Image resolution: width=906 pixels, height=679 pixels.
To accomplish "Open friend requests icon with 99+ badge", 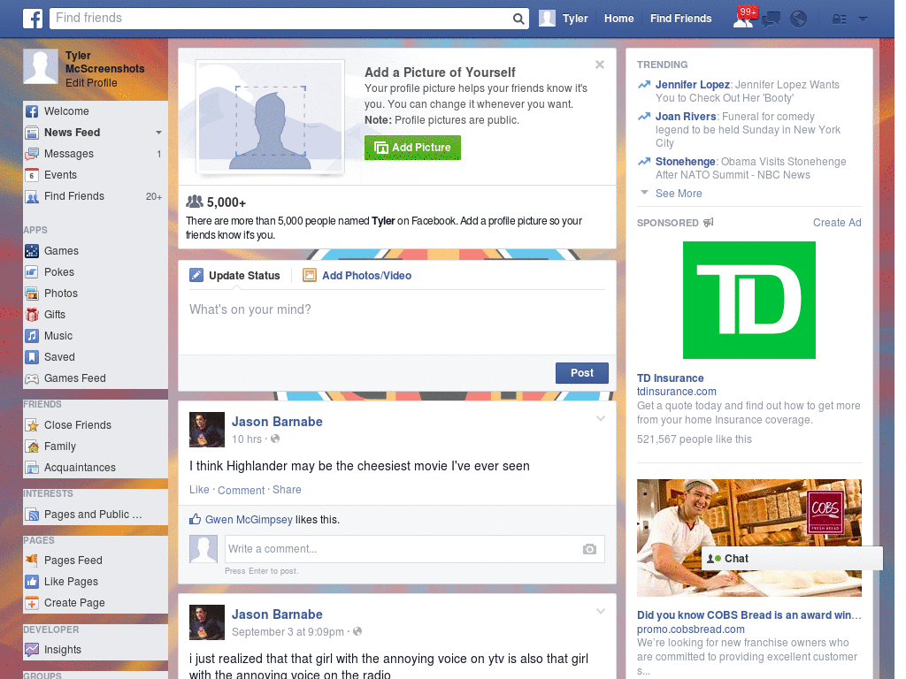I will pyautogui.click(x=744, y=18).
